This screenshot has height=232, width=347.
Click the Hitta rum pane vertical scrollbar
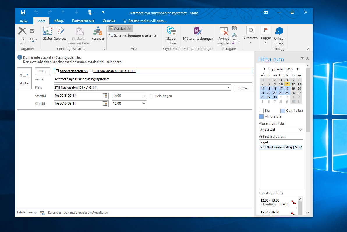click(x=308, y=100)
